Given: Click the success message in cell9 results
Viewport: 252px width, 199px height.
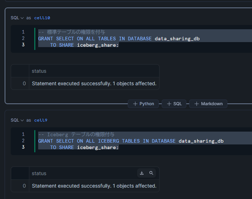Looking at the screenshot, I should point(94,186).
